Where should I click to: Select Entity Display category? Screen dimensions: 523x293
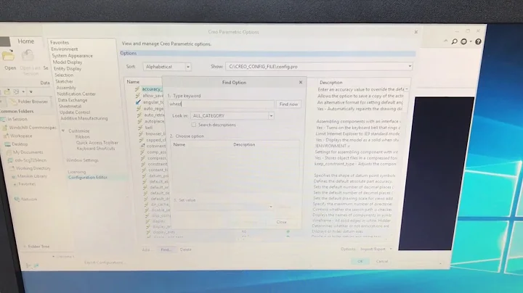coord(68,69)
